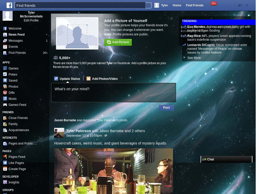The width and height of the screenshot is (259, 194).
Task: Open the Leonardo DiCaprio trending story
Action: click(217, 49)
